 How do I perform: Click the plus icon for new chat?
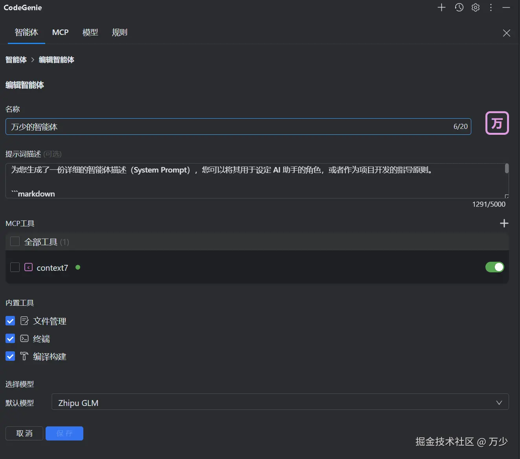coord(441,7)
